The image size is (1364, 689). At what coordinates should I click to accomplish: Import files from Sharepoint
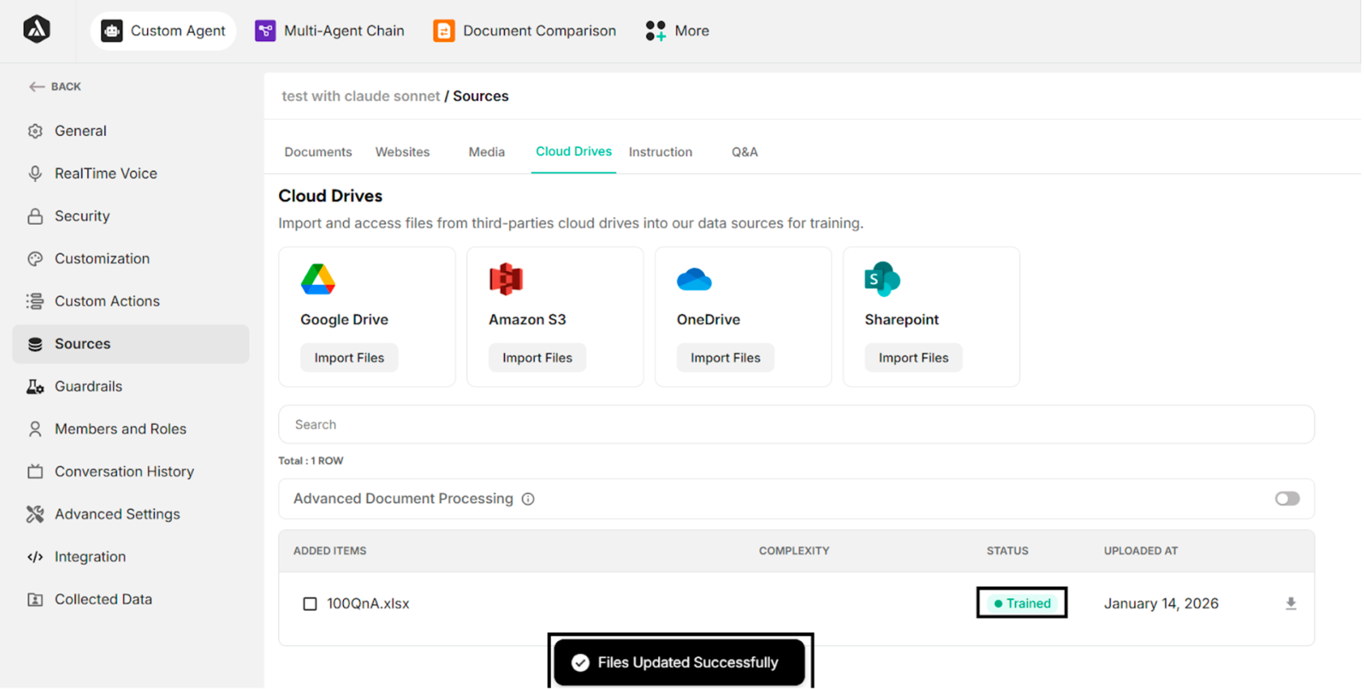point(913,358)
